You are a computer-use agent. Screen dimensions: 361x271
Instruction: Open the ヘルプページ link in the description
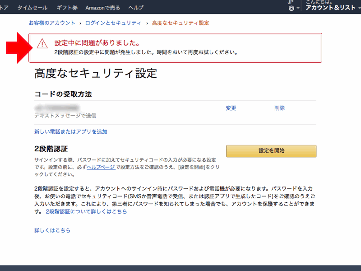coord(101,167)
